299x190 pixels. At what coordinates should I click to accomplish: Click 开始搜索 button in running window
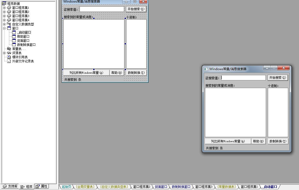277,78
